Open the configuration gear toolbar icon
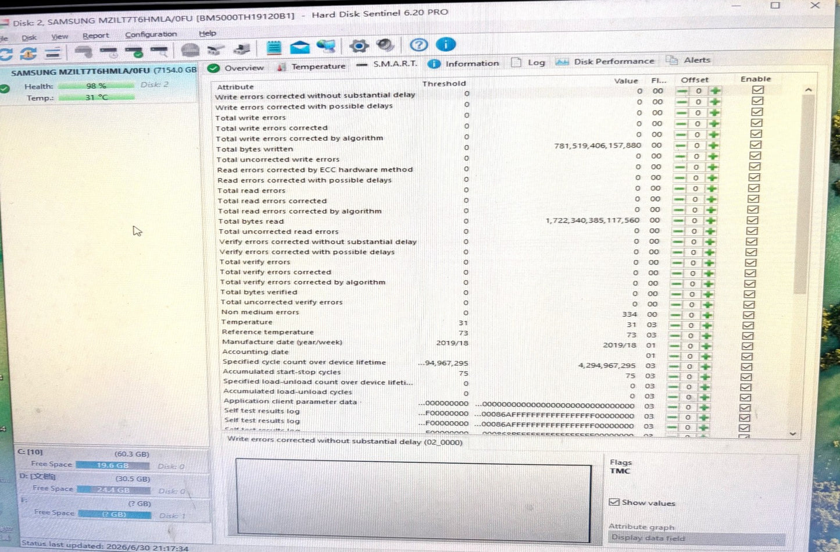This screenshot has width=840, height=552. coord(359,46)
